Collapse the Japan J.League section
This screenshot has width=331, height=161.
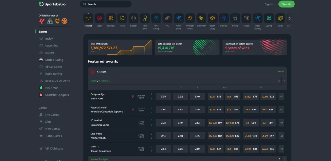pyautogui.click(x=284, y=159)
